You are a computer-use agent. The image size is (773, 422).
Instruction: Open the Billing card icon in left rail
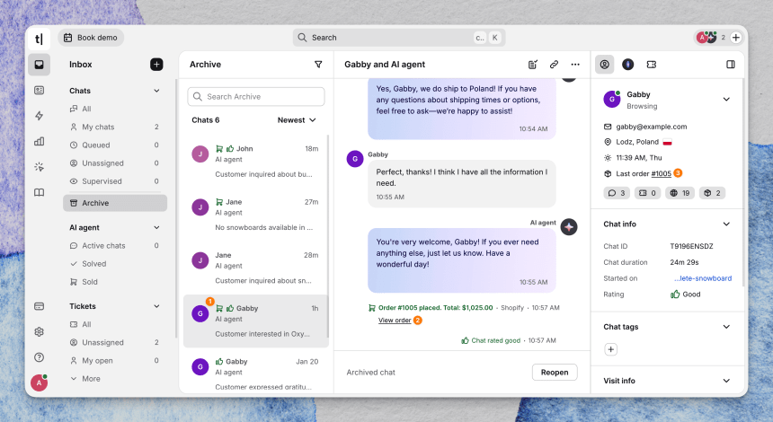39,306
